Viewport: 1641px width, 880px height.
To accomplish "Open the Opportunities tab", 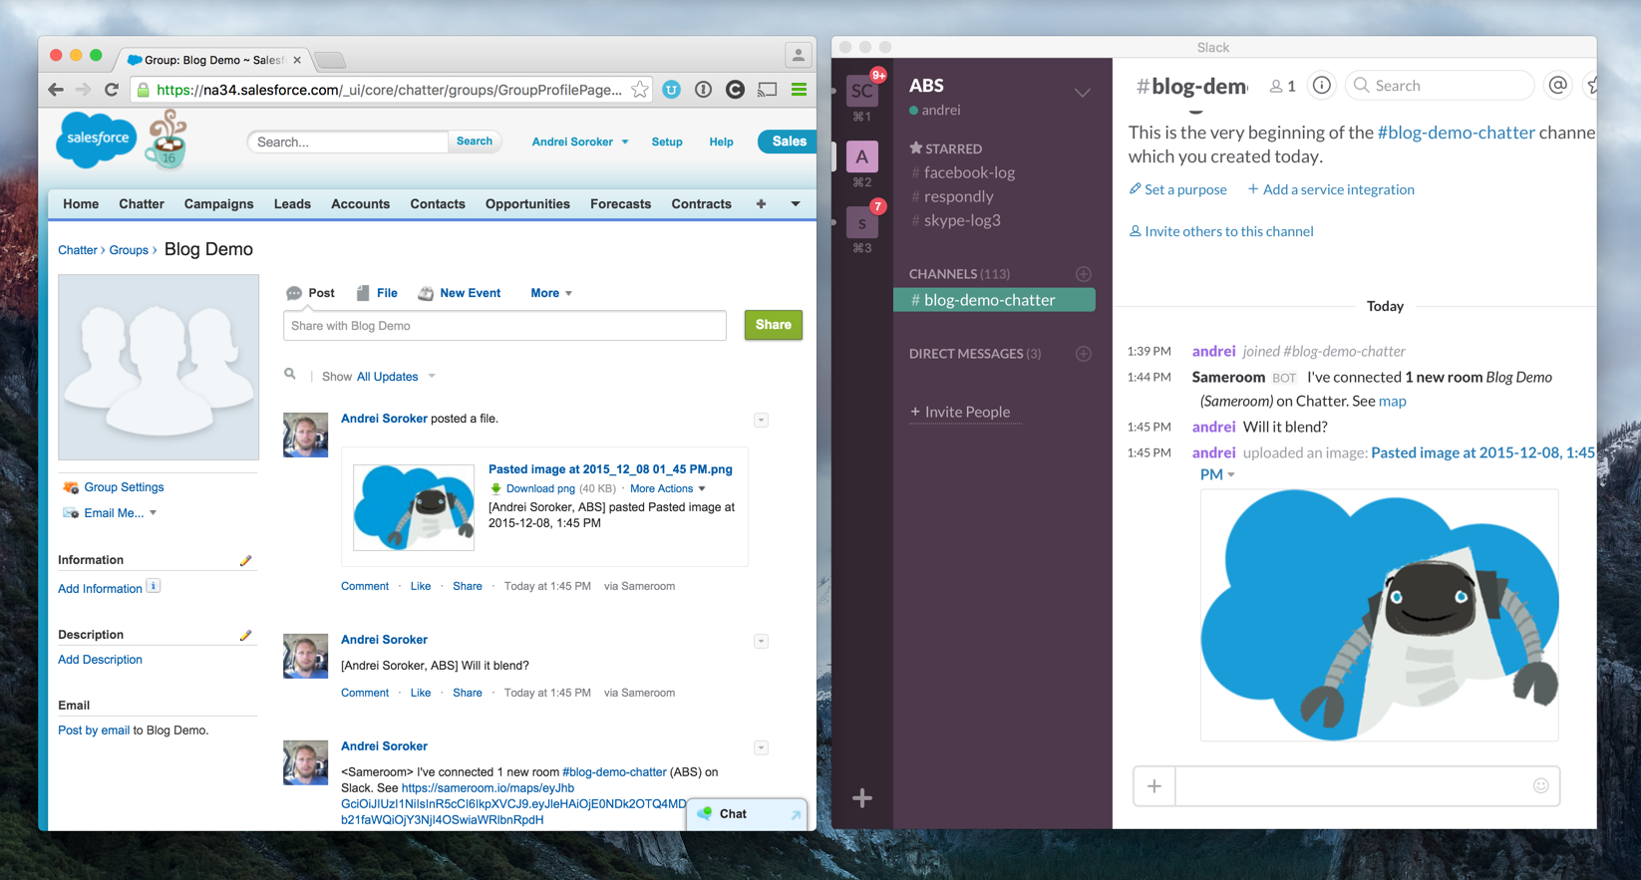I will click(x=527, y=204).
